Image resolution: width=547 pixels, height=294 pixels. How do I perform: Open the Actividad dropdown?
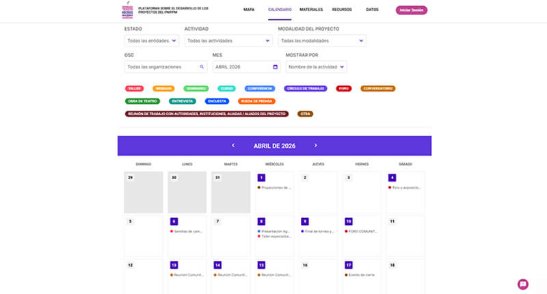coord(228,41)
